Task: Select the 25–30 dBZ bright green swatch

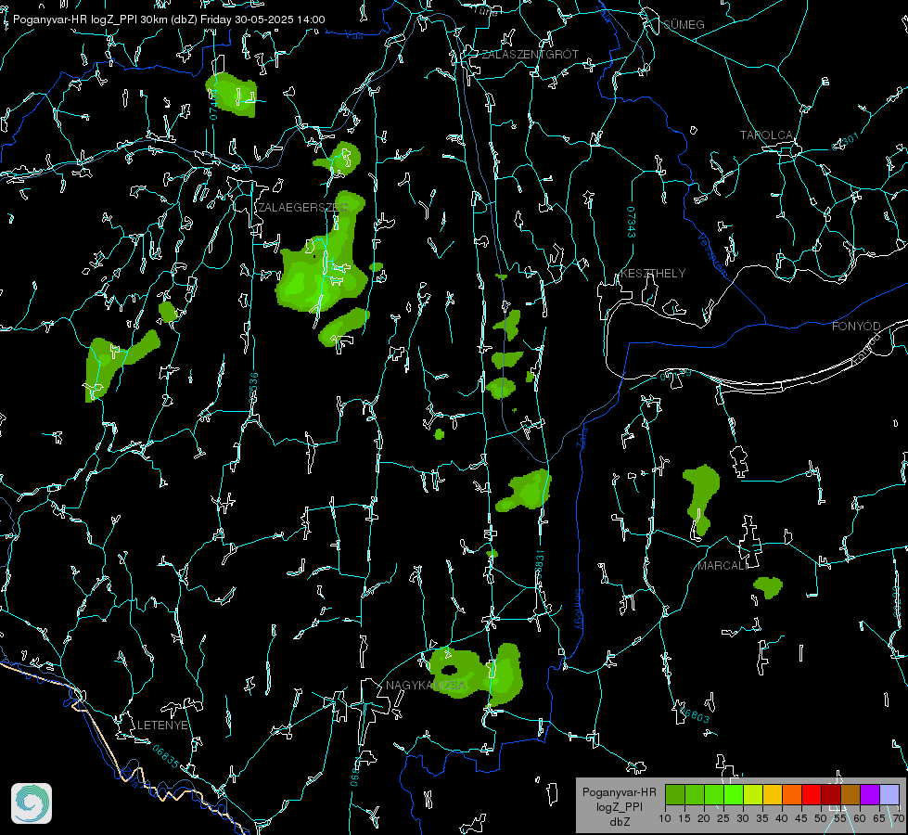Action: point(734,794)
